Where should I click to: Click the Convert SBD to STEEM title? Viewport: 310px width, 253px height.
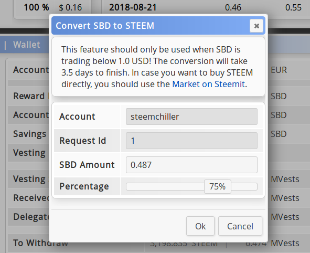click(105, 26)
